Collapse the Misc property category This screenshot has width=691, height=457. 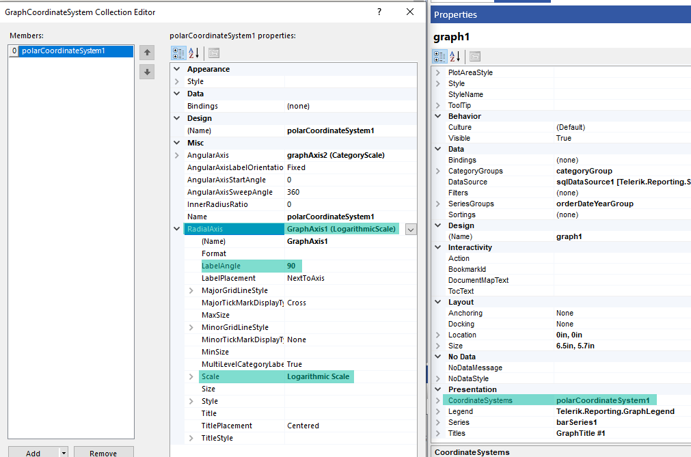pyautogui.click(x=178, y=143)
